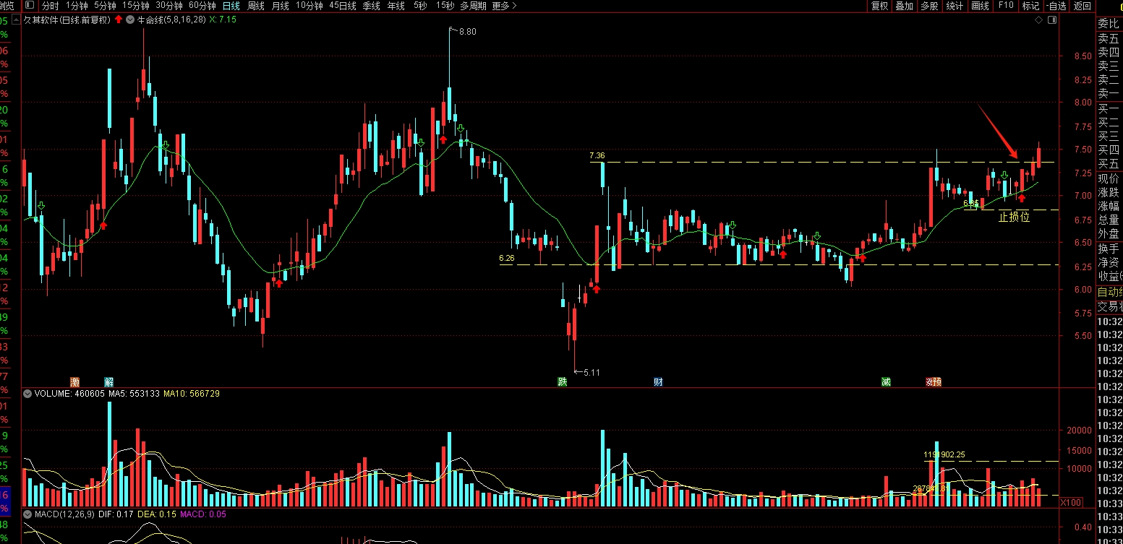Open the VOLUME indicator dropdown
The width and height of the screenshot is (1123, 544).
[x=27, y=394]
